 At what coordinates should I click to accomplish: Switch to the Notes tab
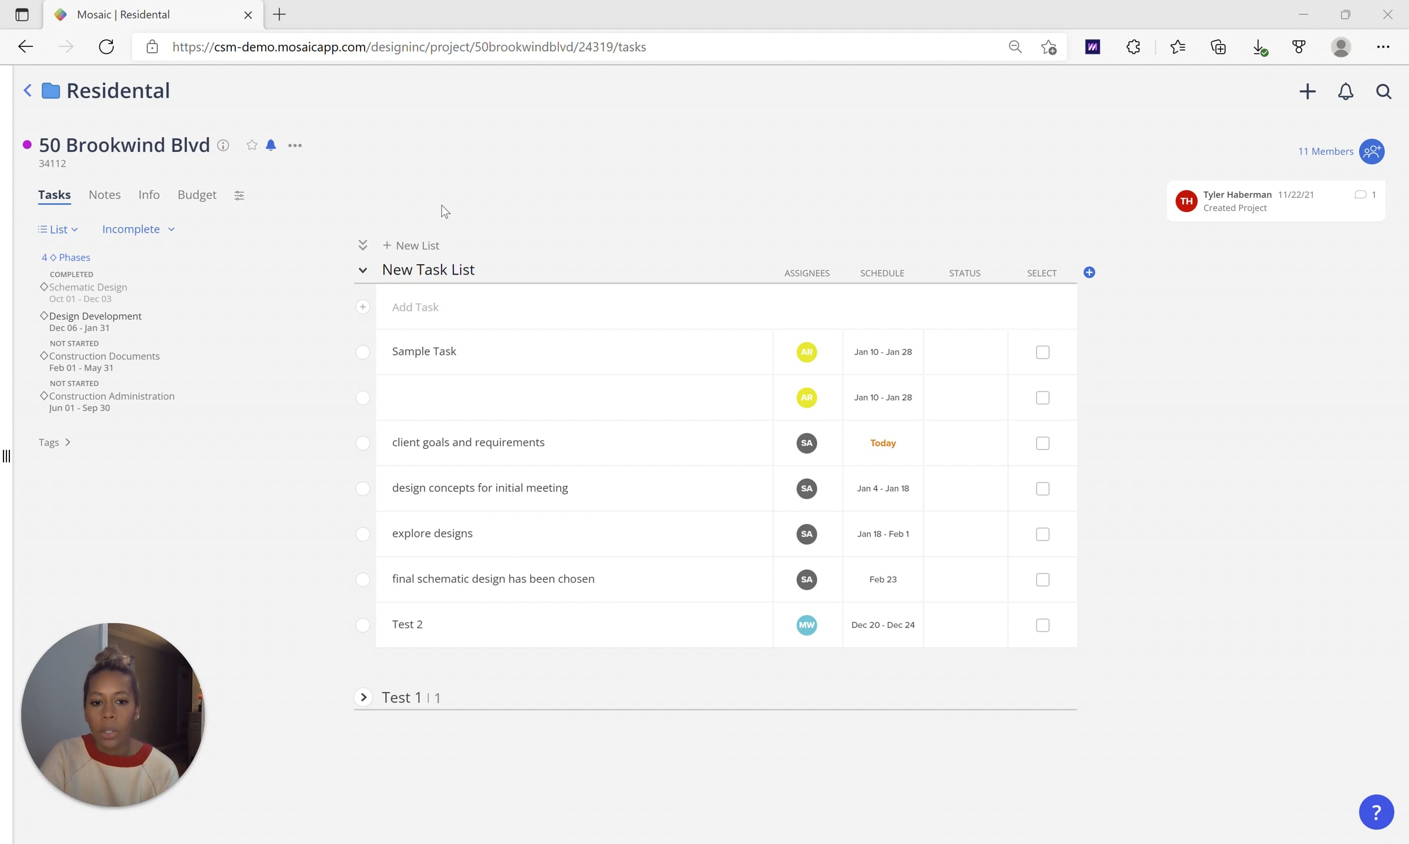[x=105, y=195]
